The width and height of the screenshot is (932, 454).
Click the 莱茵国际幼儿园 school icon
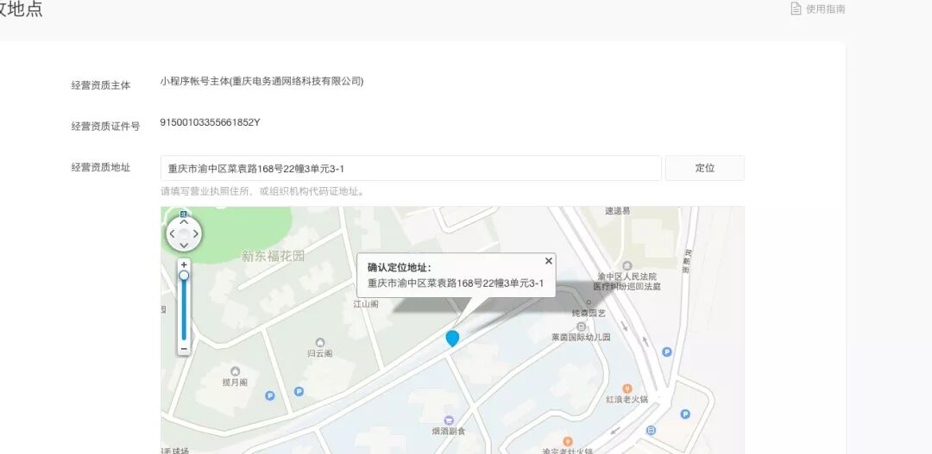point(582,327)
